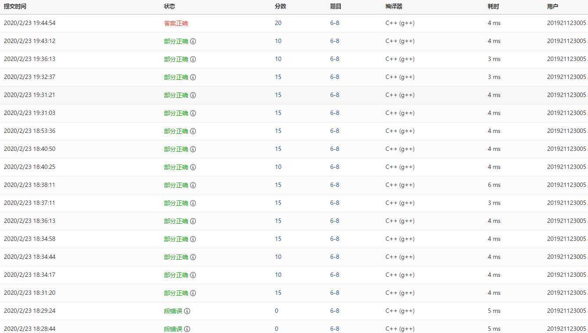
Task: Click user 201921123005 in 18:34:17 row
Action: pyautogui.click(x=566, y=275)
